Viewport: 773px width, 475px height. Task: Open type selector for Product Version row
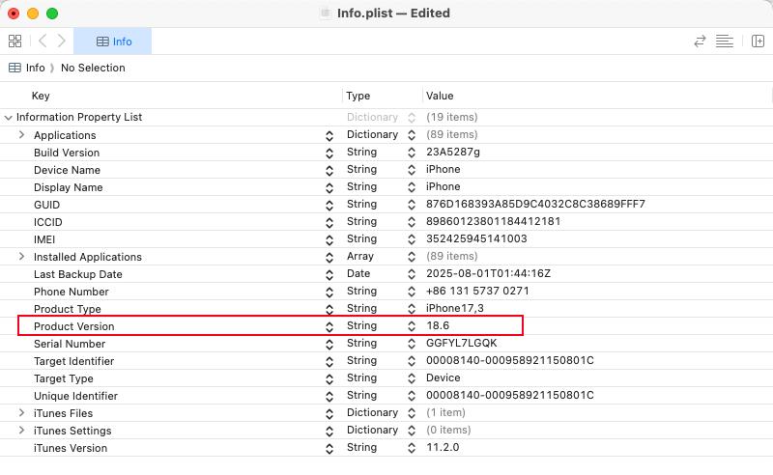pos(412,326)
